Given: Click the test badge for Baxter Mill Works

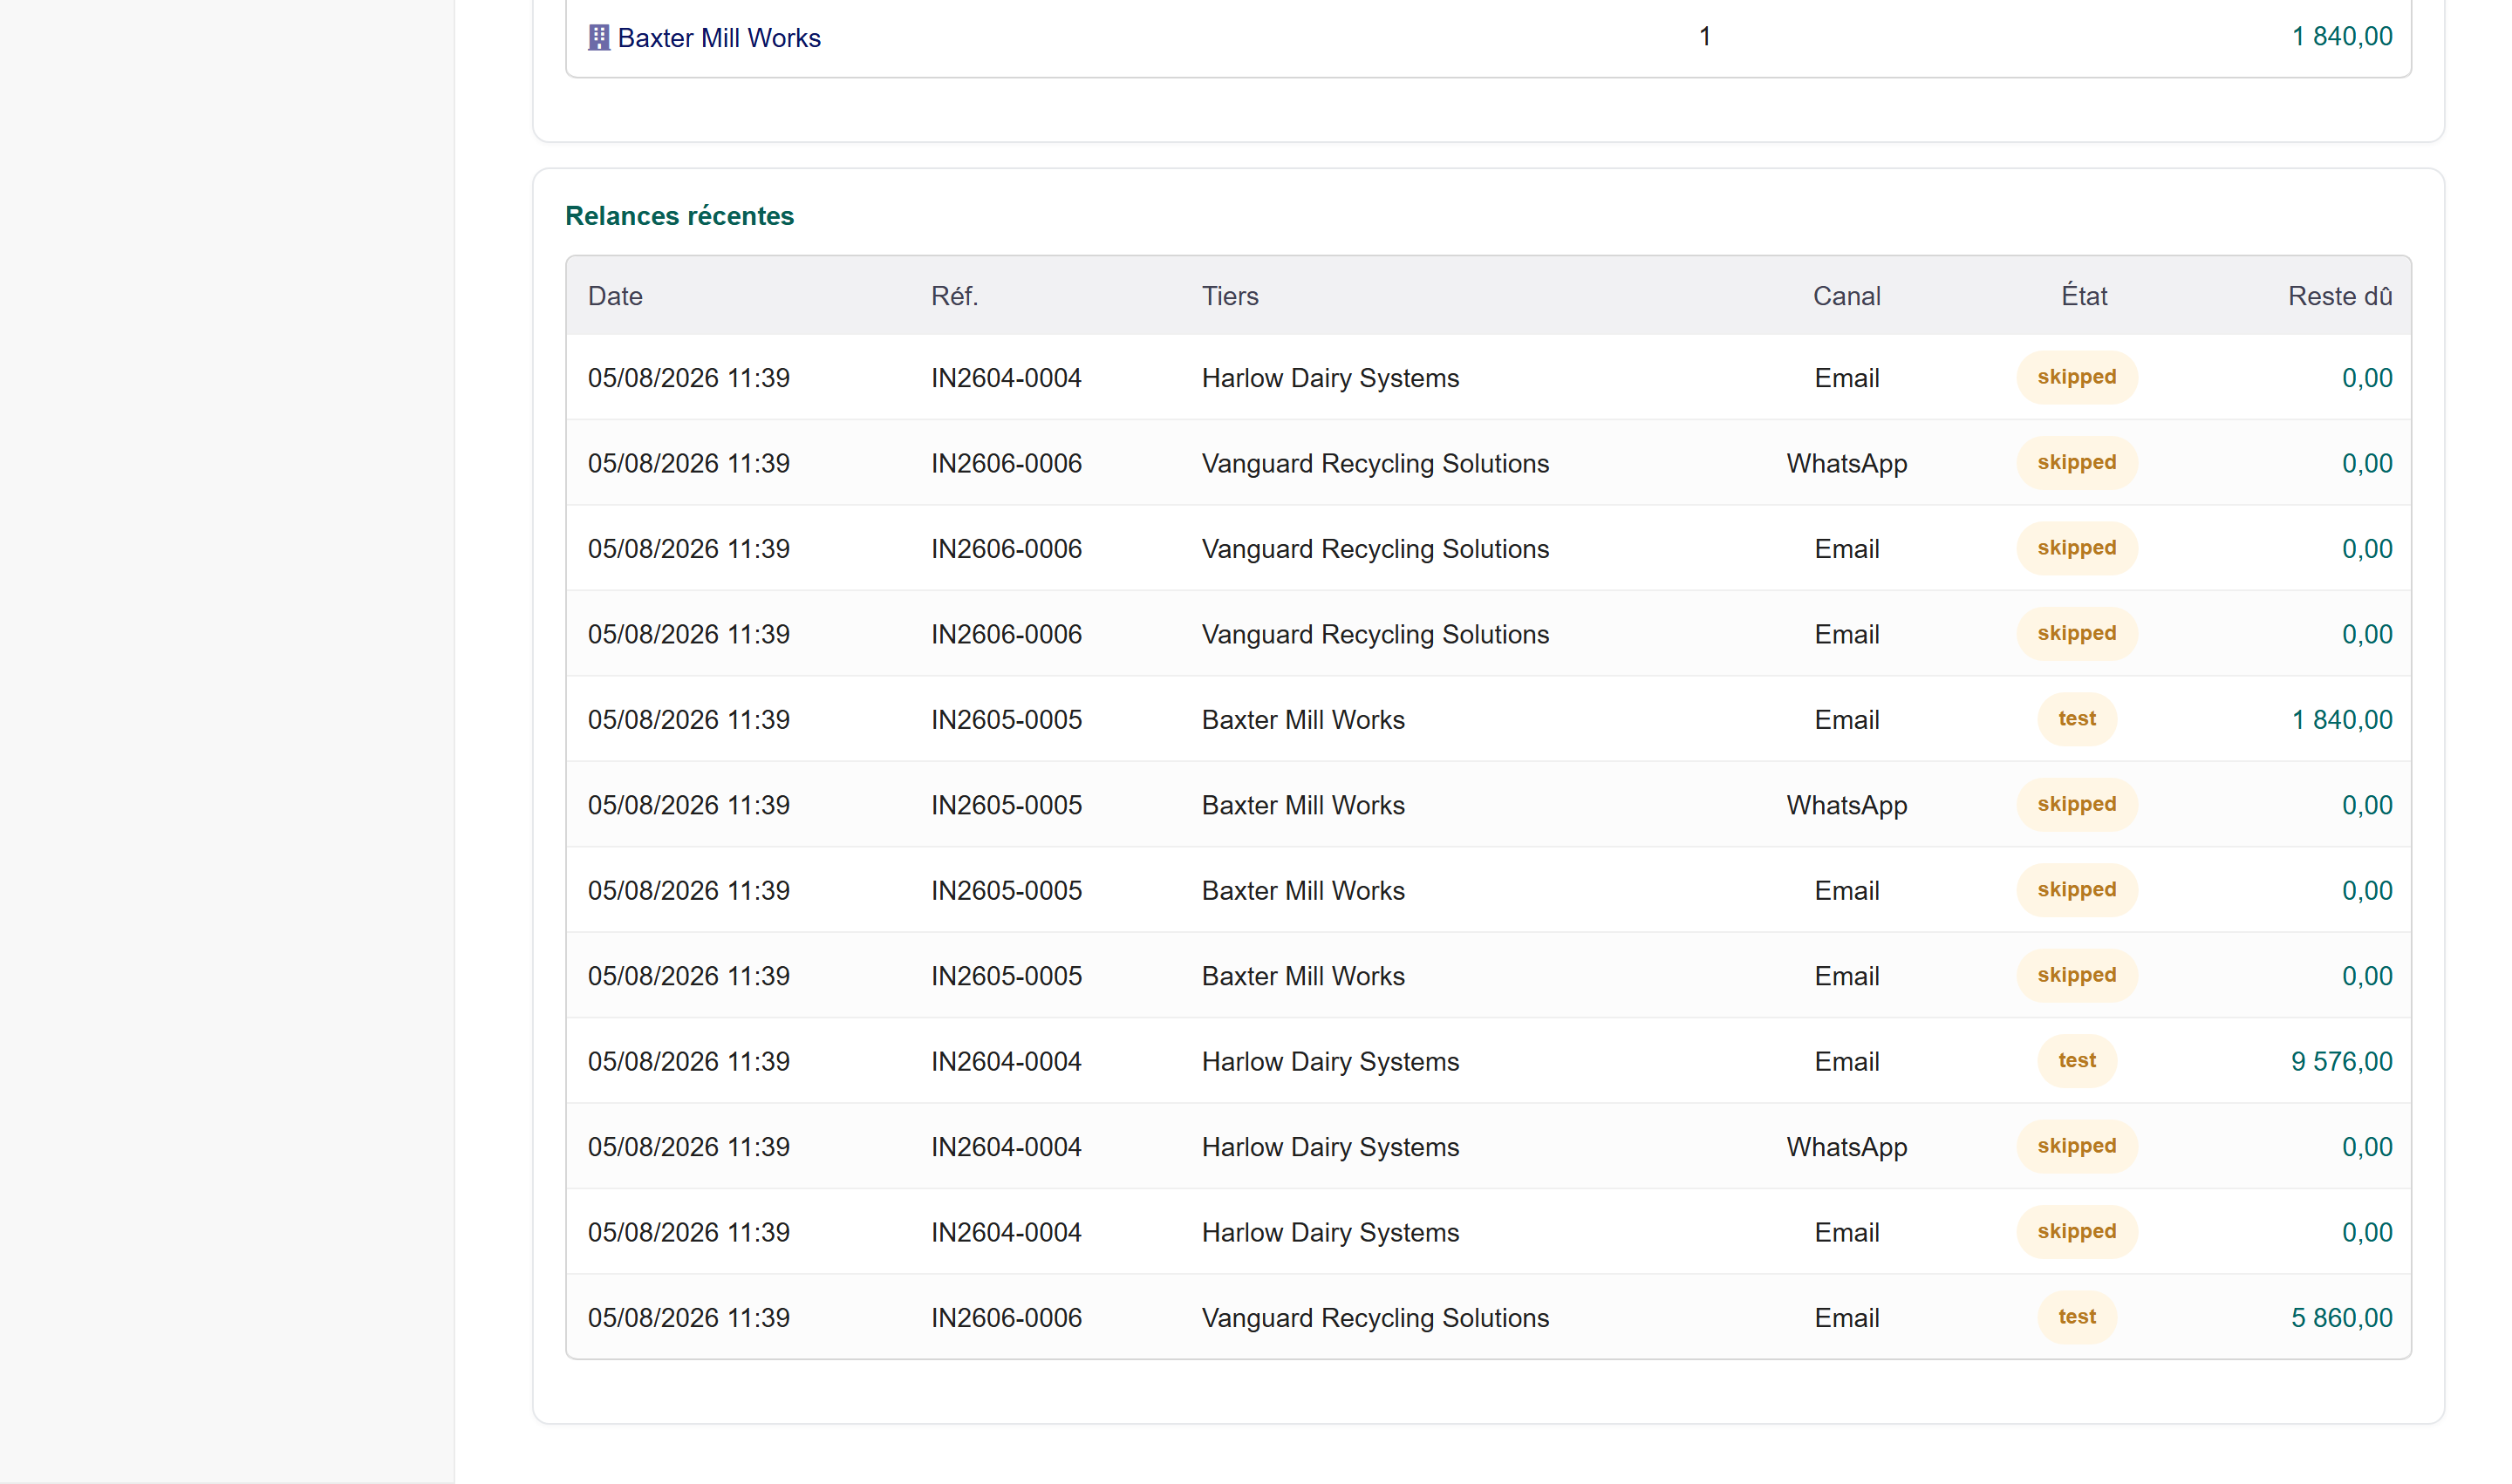Looking at the screenshot, I should (2076, 719).
